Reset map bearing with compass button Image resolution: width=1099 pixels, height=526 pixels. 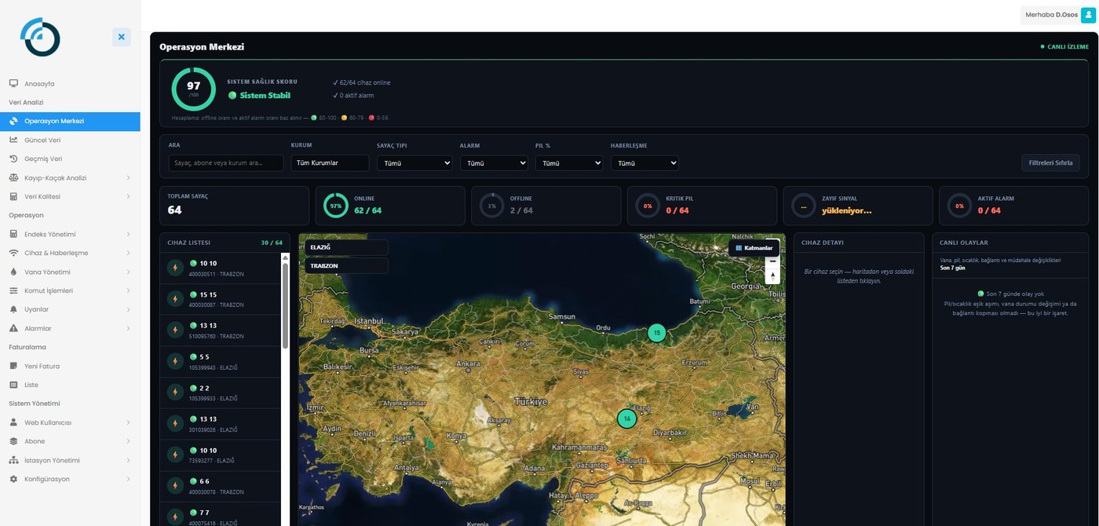tap(772, 276)
